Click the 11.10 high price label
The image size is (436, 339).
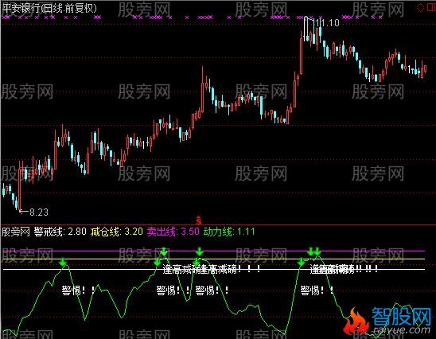pos(327,23)
